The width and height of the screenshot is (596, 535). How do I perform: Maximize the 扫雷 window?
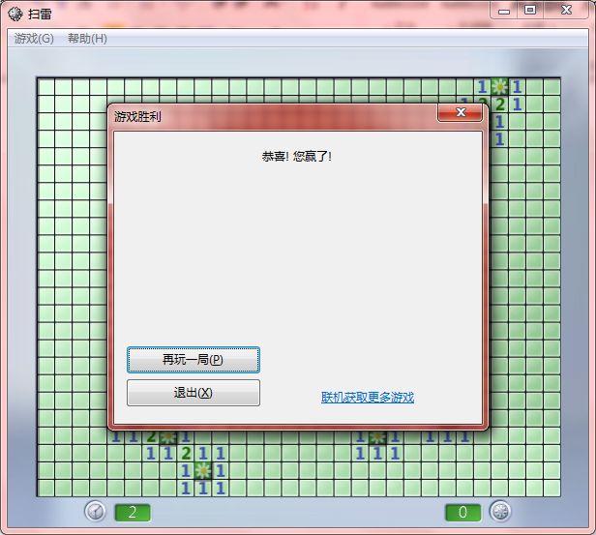[530, 10]
